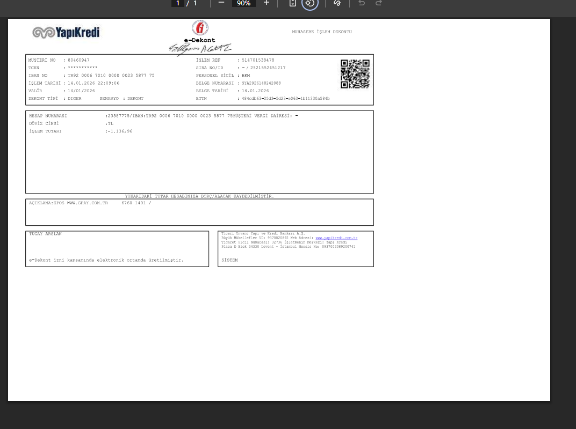The height and width of the screenshot is (429, 576).
Task: Select the sıra no value 2521552451217
Action: pos(268,68)
